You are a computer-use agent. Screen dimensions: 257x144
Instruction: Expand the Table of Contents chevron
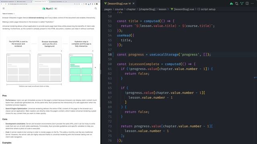14,14
